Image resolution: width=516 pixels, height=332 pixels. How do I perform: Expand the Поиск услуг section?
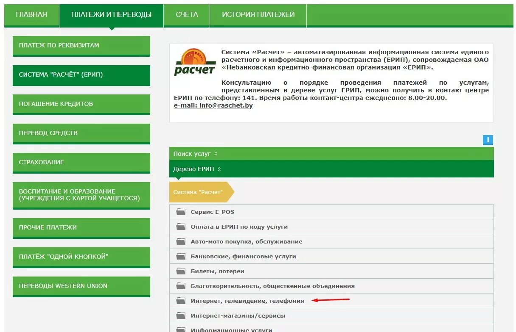tap(331, 154)
